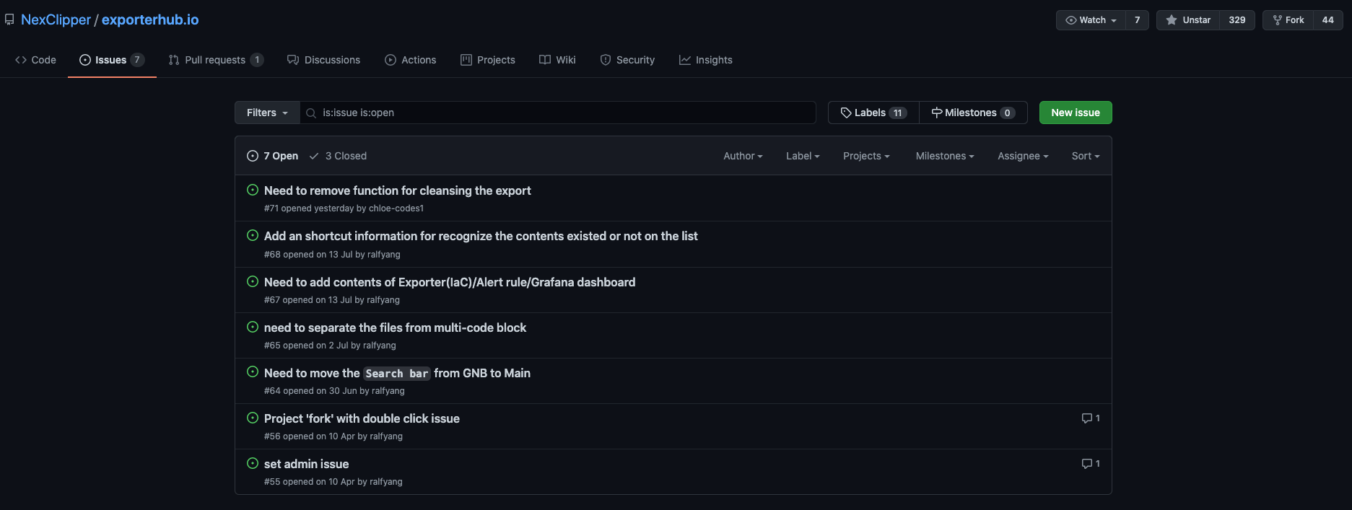Click the open-issue icon for 'Add an shortcut information' issue
The image size is (1352, 510).
pyautogui.click(x=253, y=235)
